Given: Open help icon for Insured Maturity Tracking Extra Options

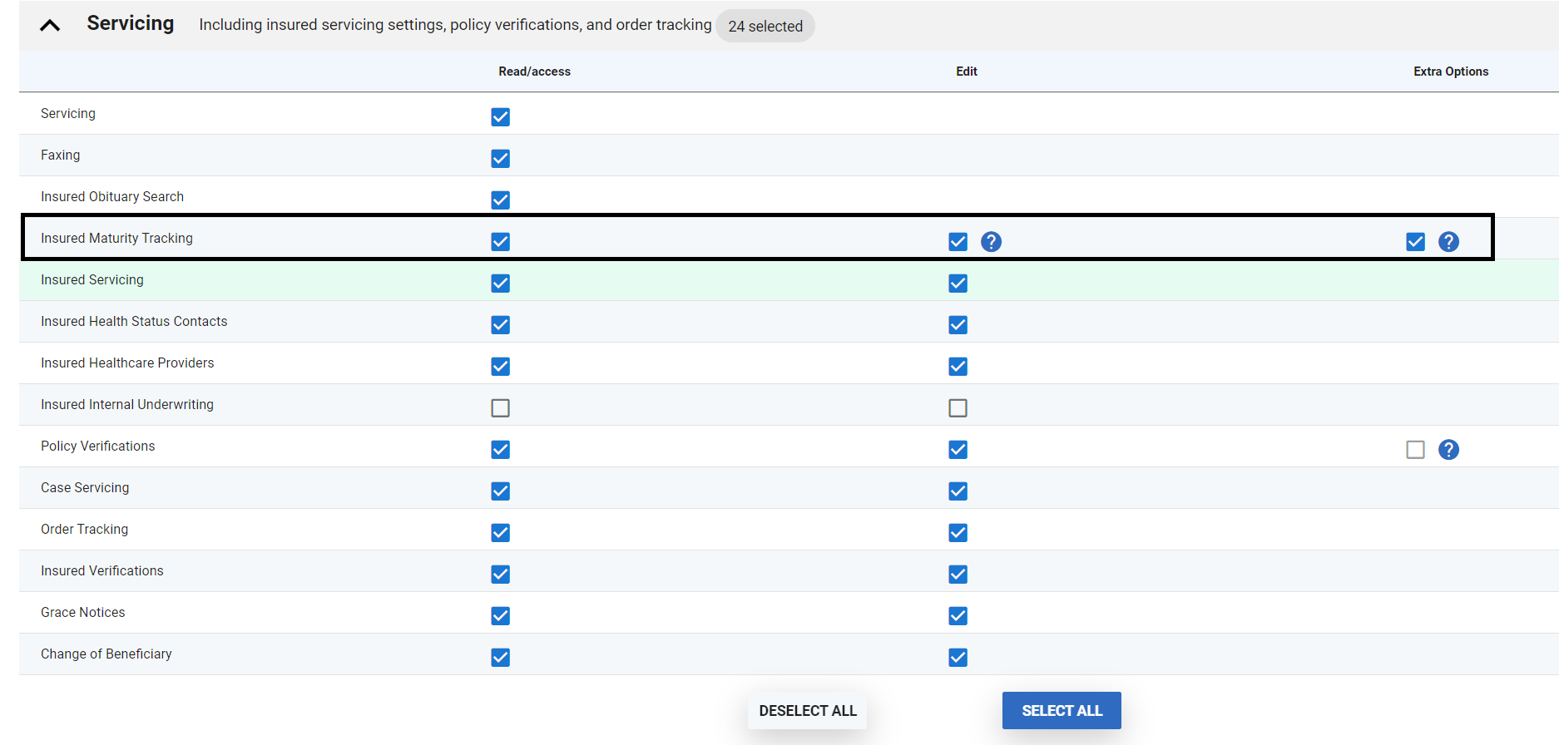Looking at the screenshot, I should point(1448,242).
